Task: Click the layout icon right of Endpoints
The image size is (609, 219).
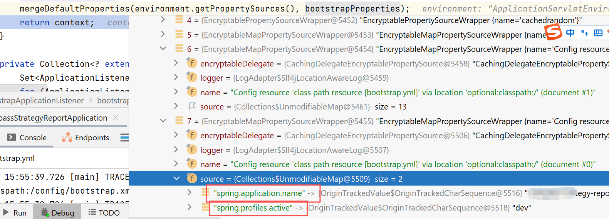Action: [124, 138]
